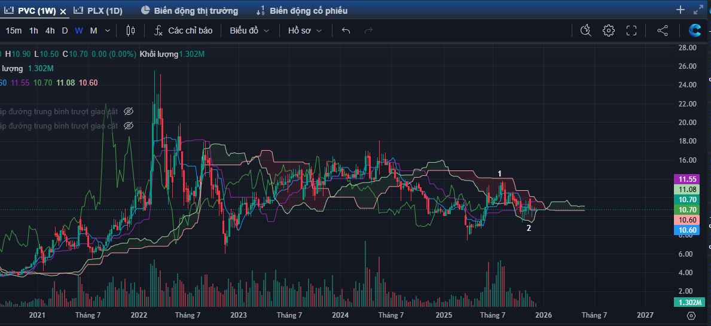The width and height of the screenshot is (711, 326).
Task: Show the first hidden moving average crossover indicator
Action: [x=128, y=111]
